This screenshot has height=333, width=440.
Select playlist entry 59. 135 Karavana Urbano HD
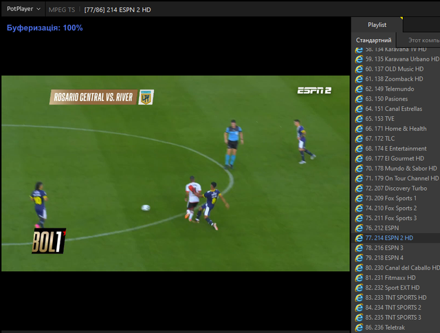[x=396, y=59]
